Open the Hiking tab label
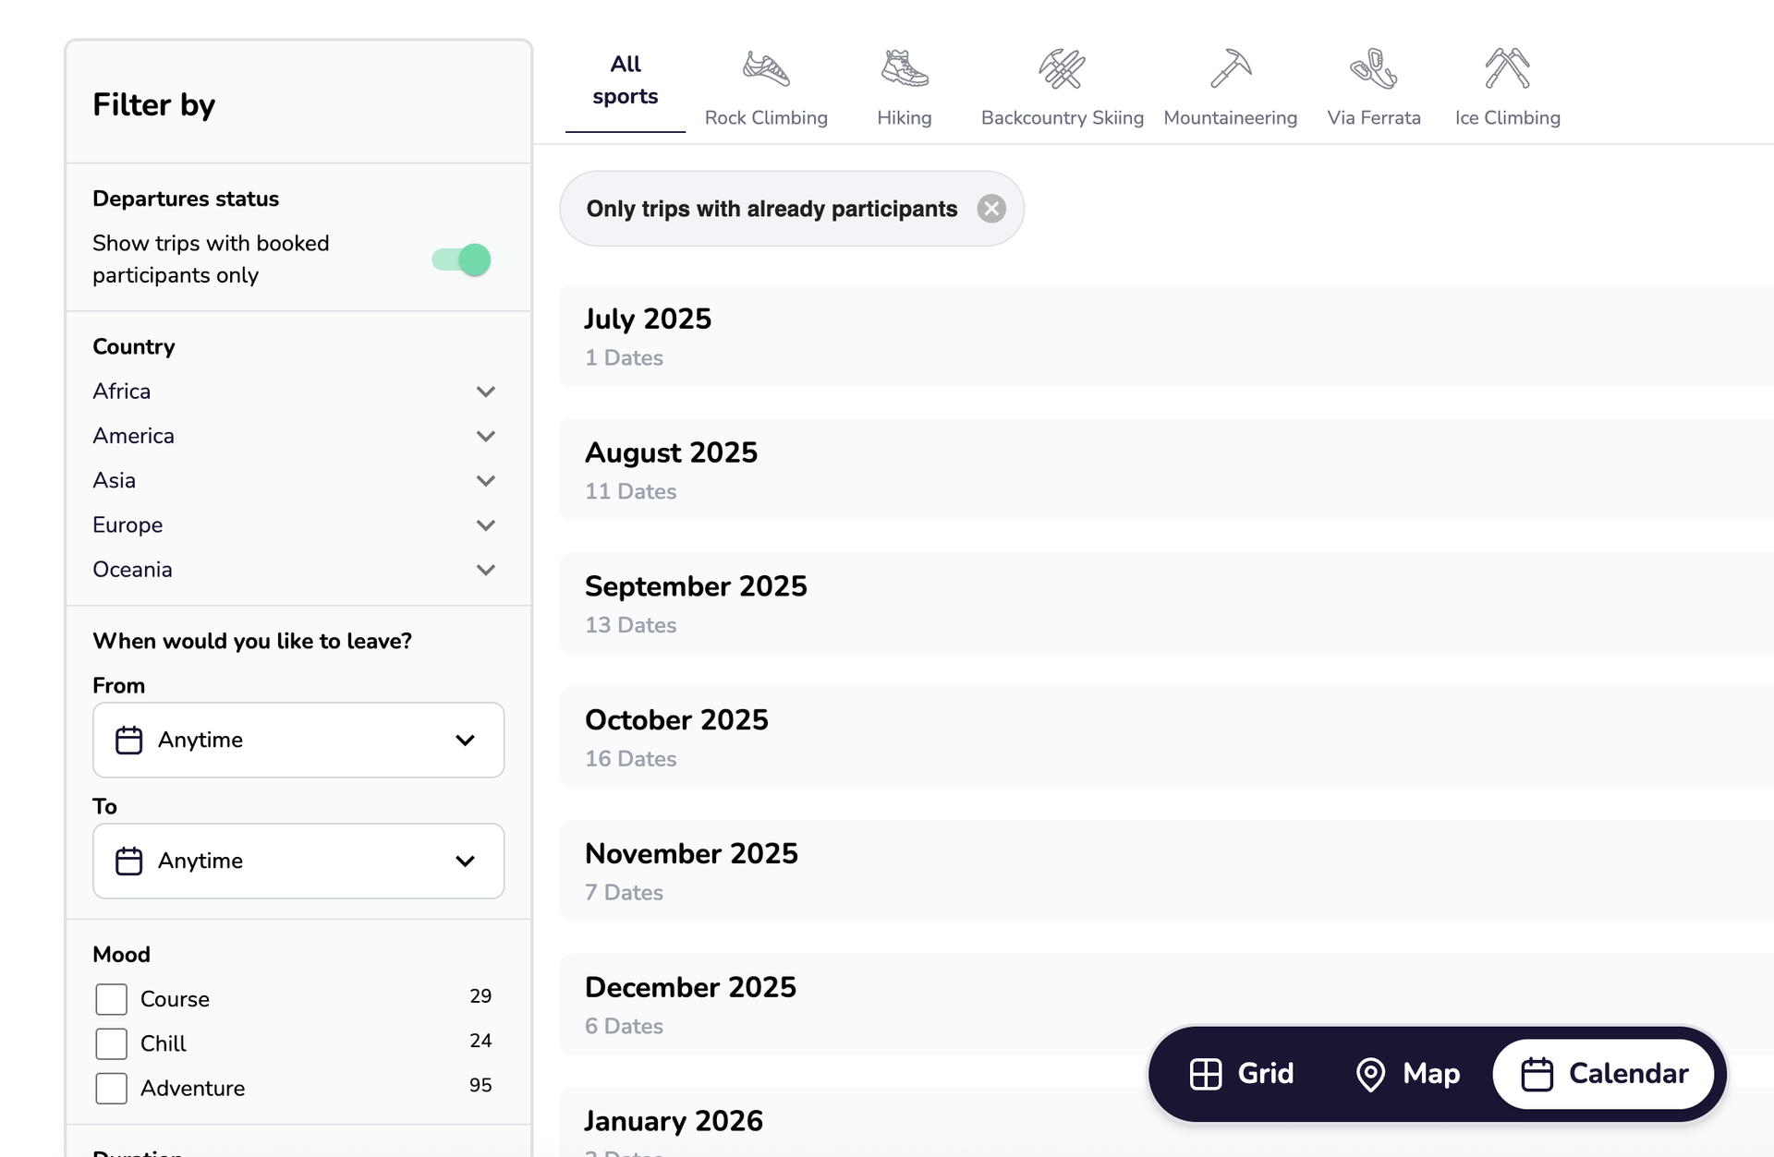This screenshot has height=1157, width=1774. tap(905, 118)
